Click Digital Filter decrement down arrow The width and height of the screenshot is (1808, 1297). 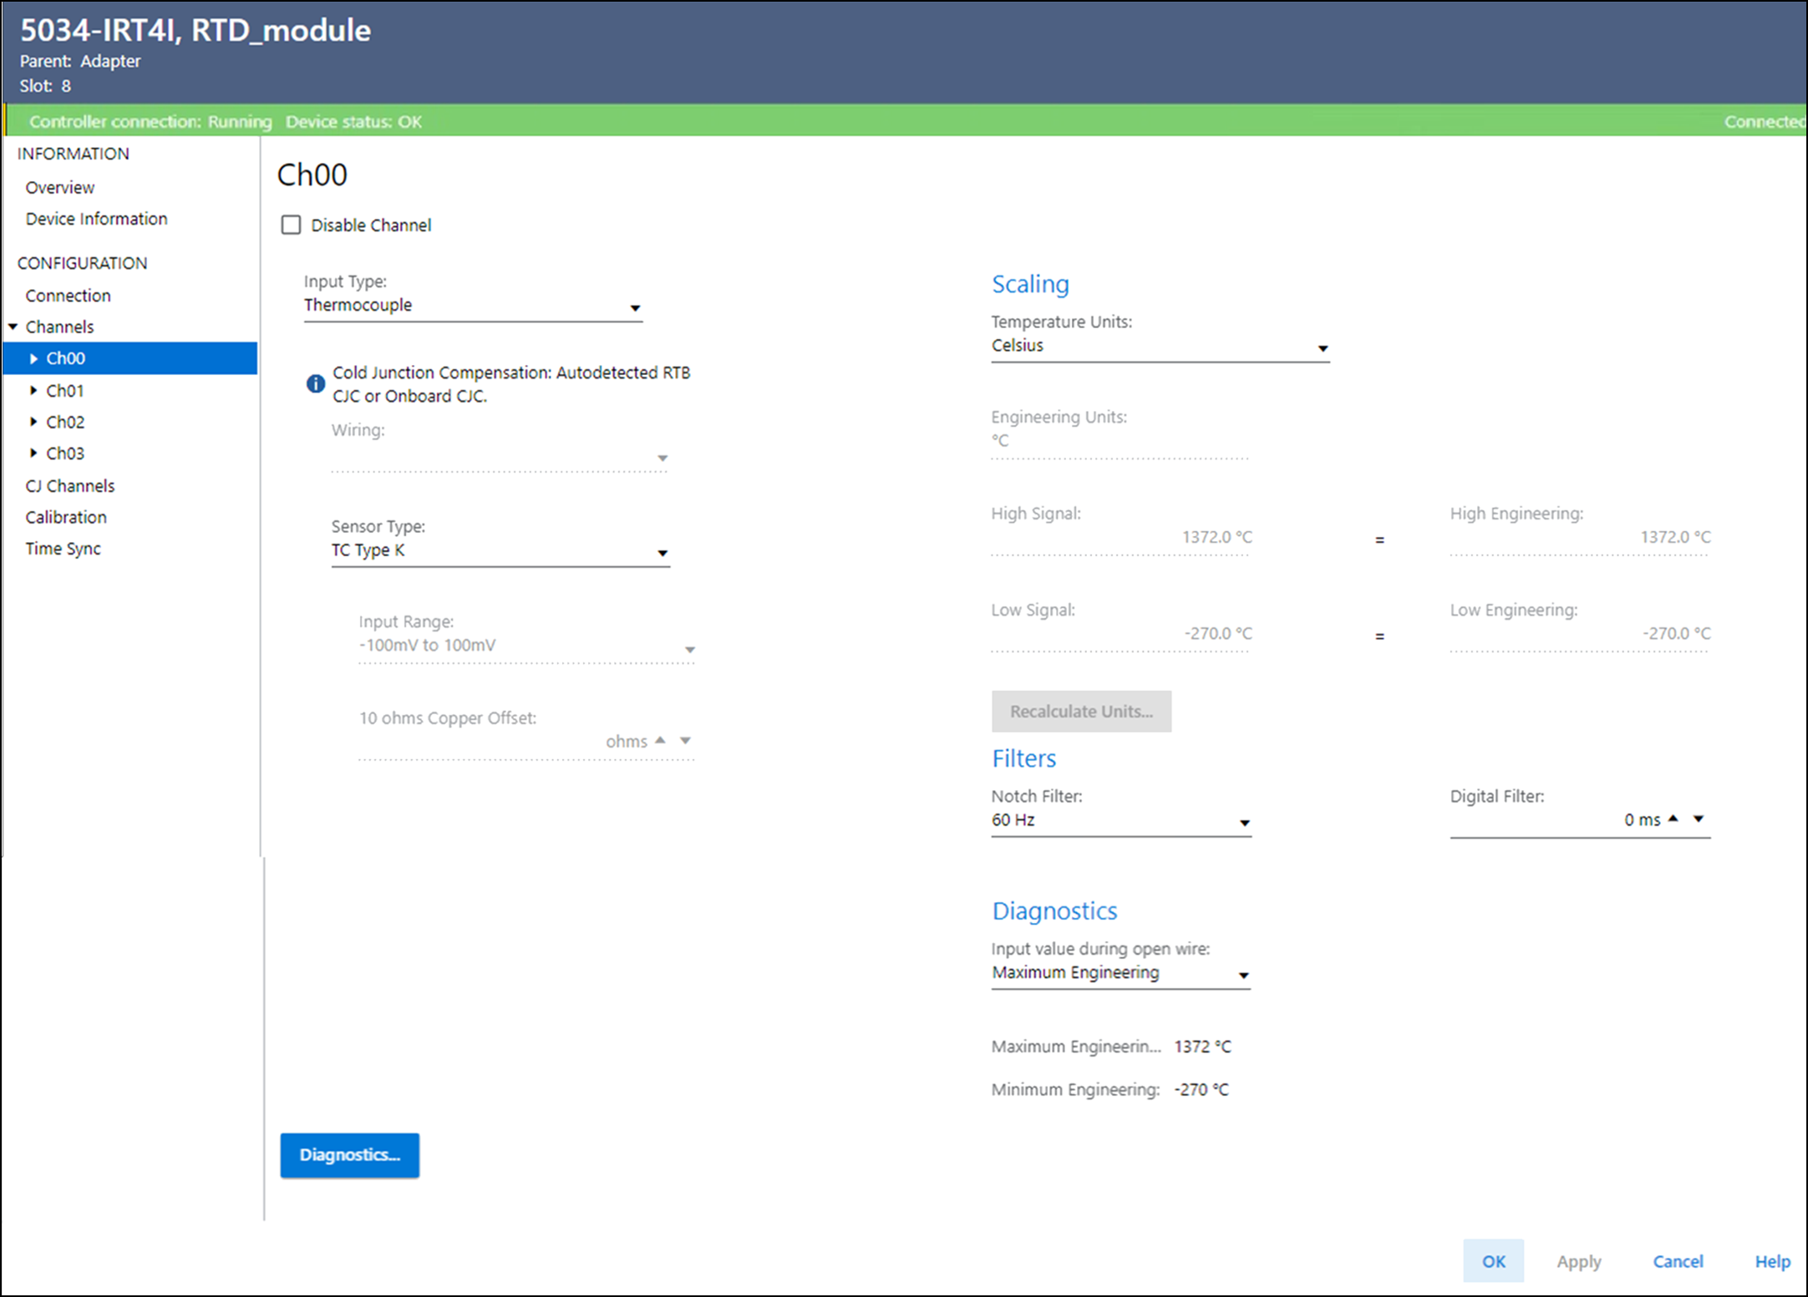click(x=1698, y=818)
